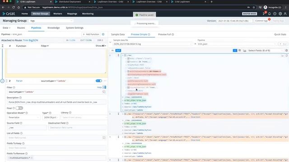Open the pipeline settings gear beside Add Function
Screen dimensions: 289x162
pos(103,34)
